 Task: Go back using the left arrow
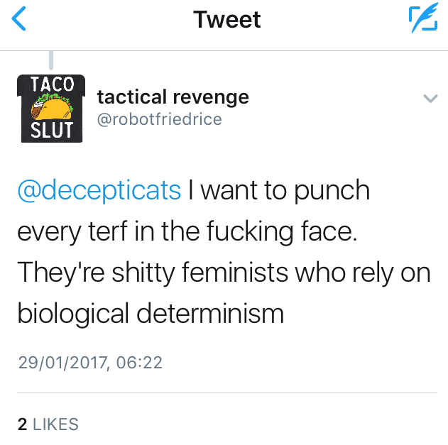coord(19,19)
